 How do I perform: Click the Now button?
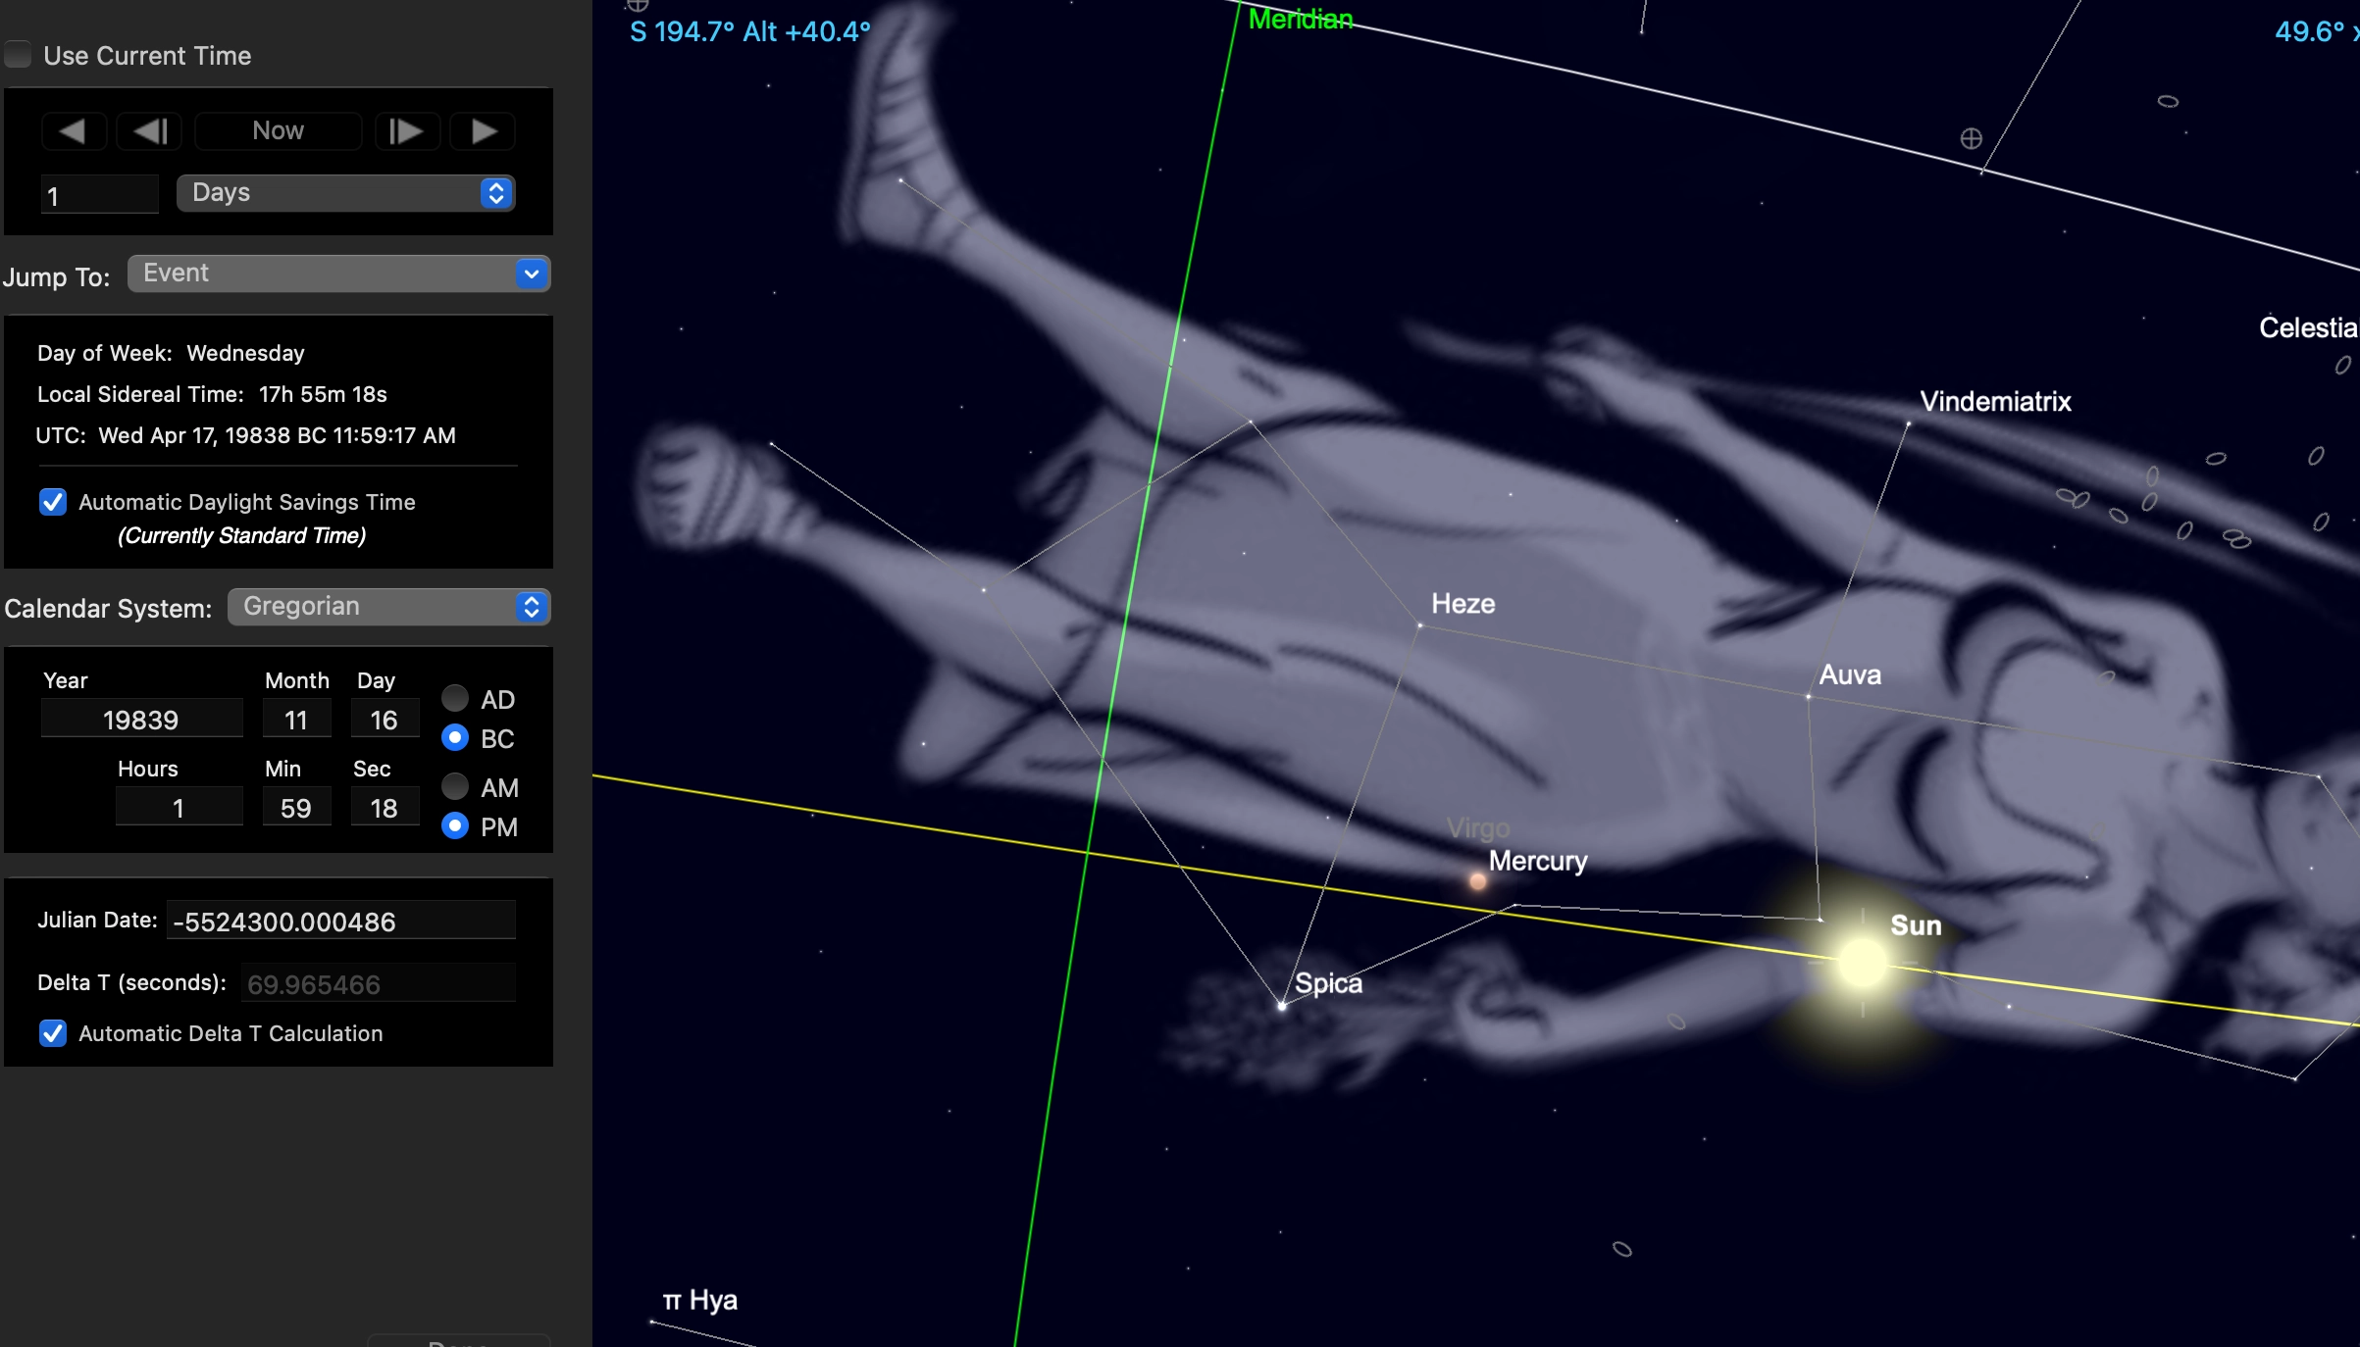pyautogui.click(x=278, y=130)
